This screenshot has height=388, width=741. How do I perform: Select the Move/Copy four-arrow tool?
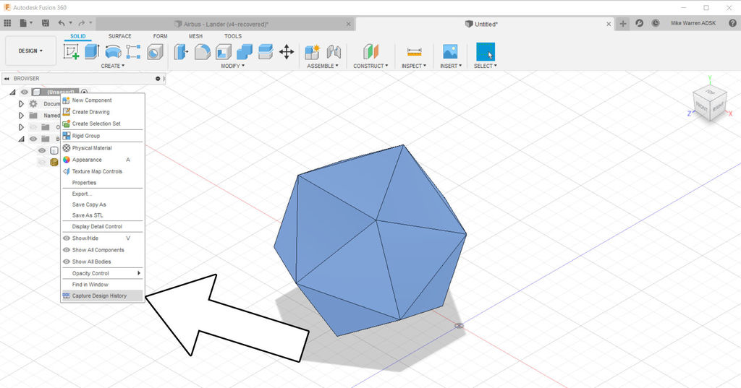[x=287, y=51]
